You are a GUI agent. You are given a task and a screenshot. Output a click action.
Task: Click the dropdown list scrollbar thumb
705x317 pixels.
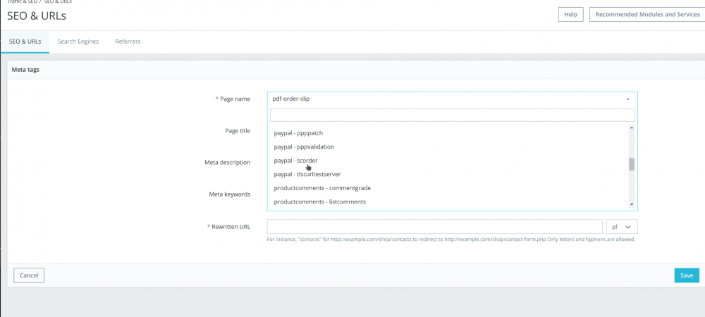click(632, 164)
